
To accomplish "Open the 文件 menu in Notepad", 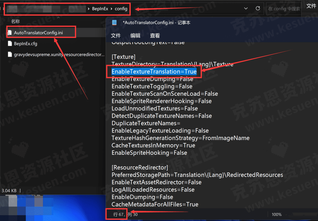I will (116, 35).
